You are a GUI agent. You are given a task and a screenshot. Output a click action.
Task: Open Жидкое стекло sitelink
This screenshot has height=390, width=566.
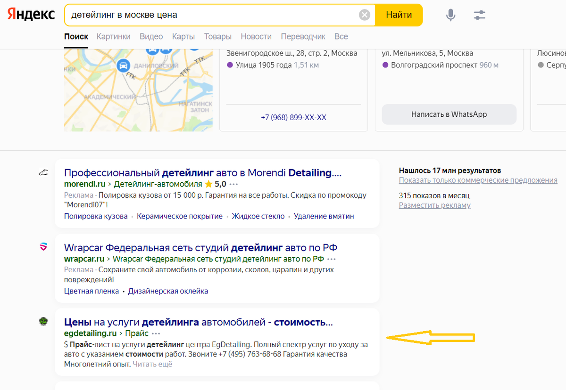[x=258, y=216]
